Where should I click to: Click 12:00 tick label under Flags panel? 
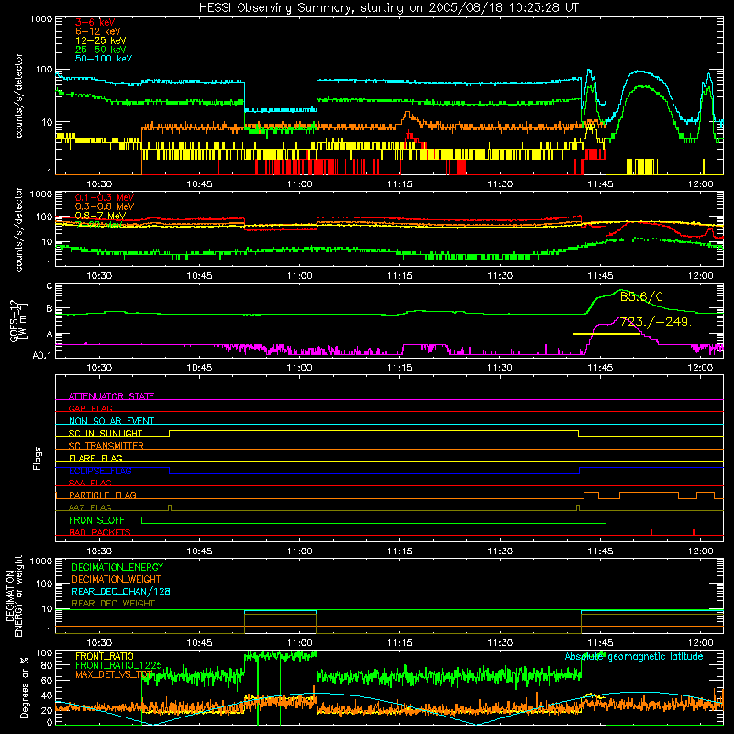(700, 551)
